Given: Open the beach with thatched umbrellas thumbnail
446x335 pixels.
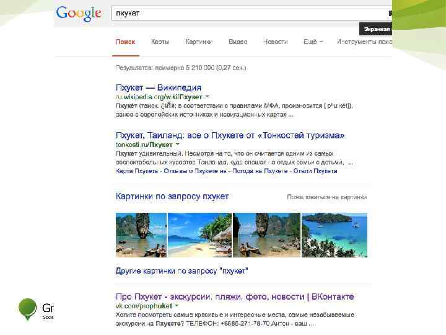Looking at the screenshot, I should point(199,235).
